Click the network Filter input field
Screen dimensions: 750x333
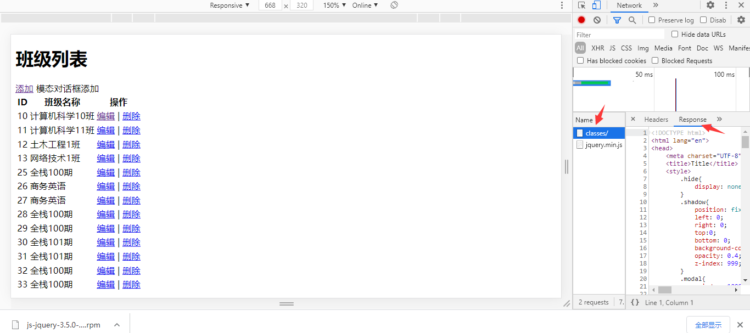[619, 35]
